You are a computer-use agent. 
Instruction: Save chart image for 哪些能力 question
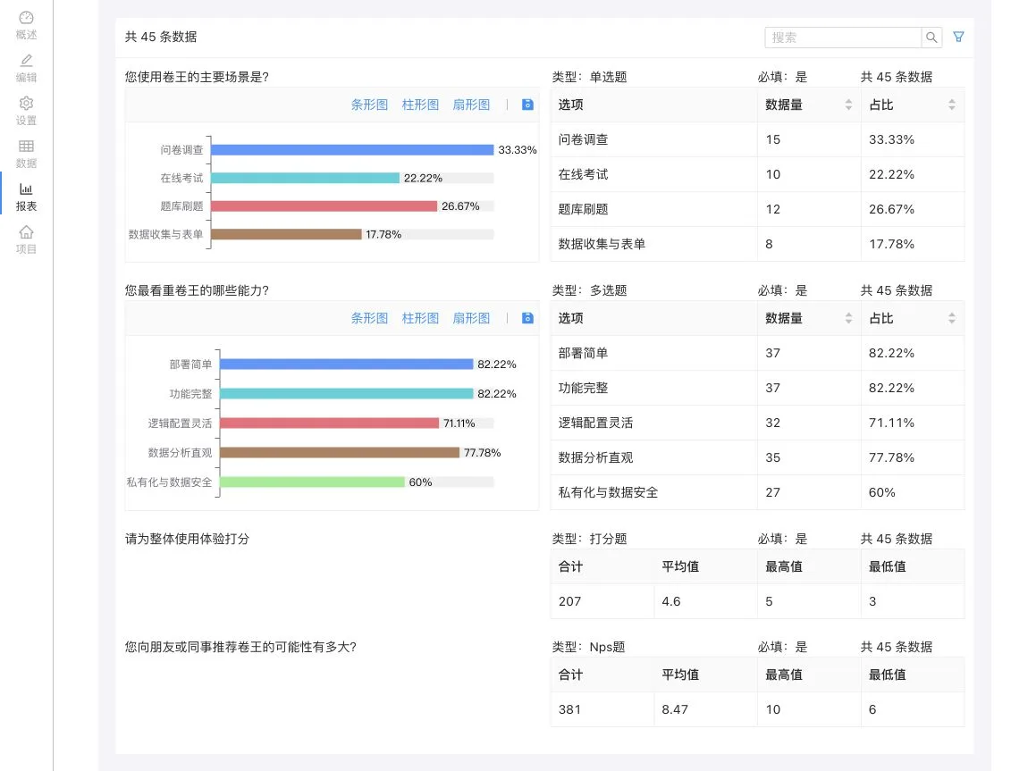click(527, 318)
